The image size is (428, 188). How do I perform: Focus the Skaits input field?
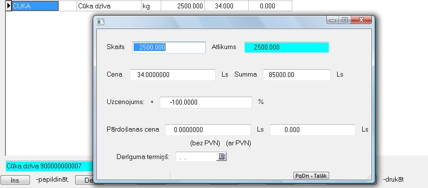coord(169,48)
